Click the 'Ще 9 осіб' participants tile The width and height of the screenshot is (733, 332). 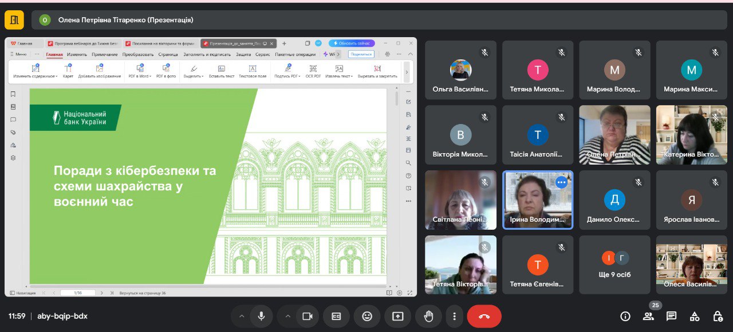coord(614,265)
